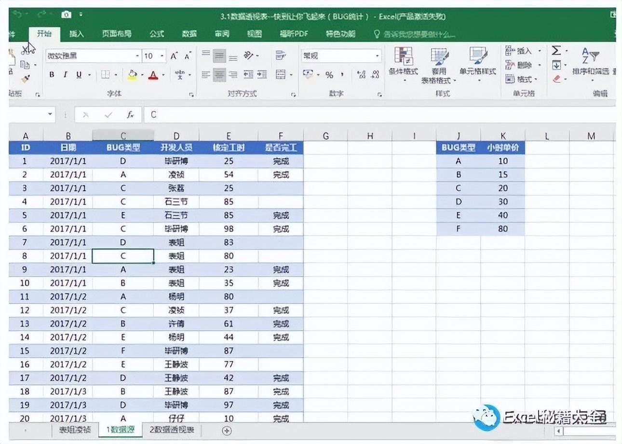Open font group dialog launcher
622x444 pixels.
click(x=191, y=95)
